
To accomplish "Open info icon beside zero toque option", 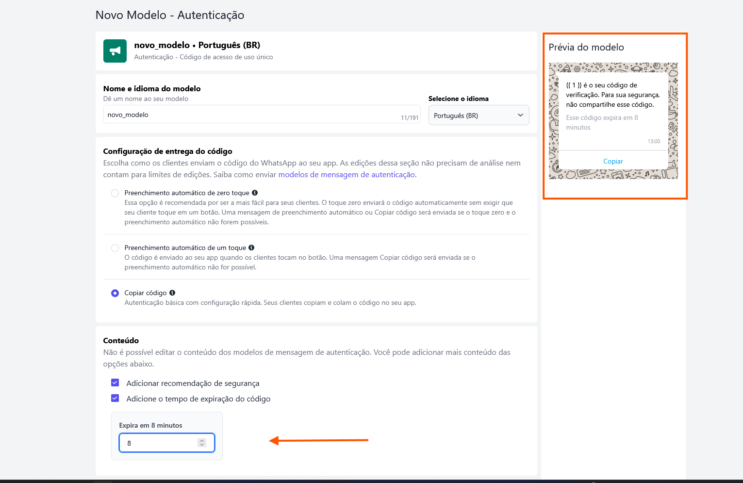I will [255, 193].
